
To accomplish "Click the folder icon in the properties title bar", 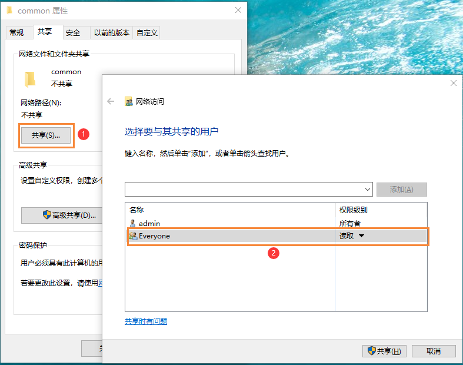I will [x=10, y=11].
